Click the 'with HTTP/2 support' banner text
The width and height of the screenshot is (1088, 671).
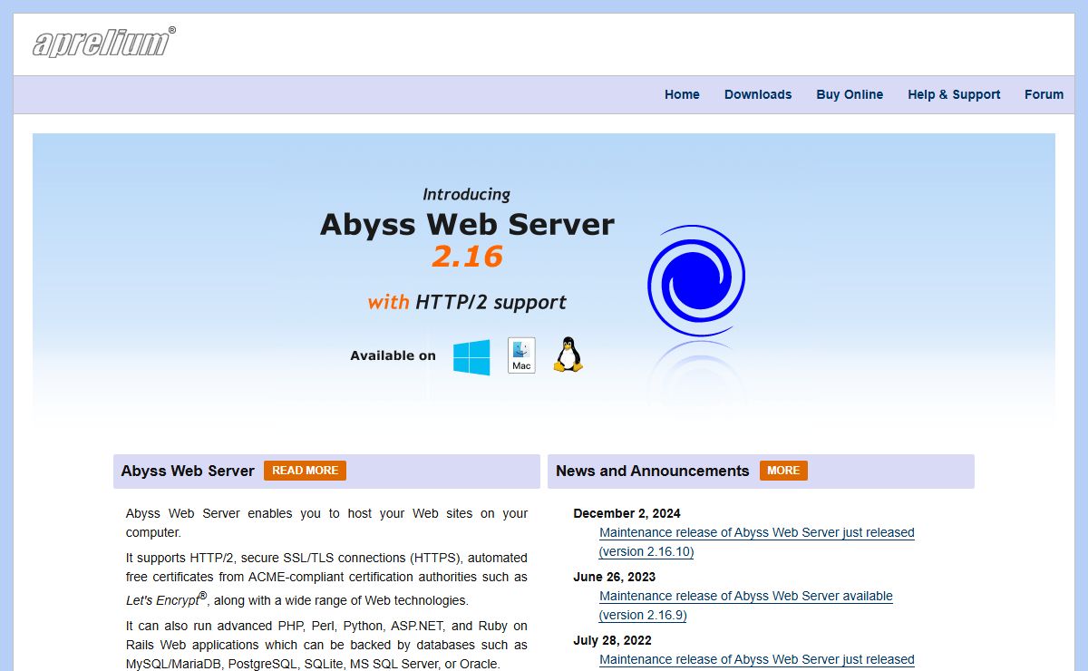click(467, 302)
